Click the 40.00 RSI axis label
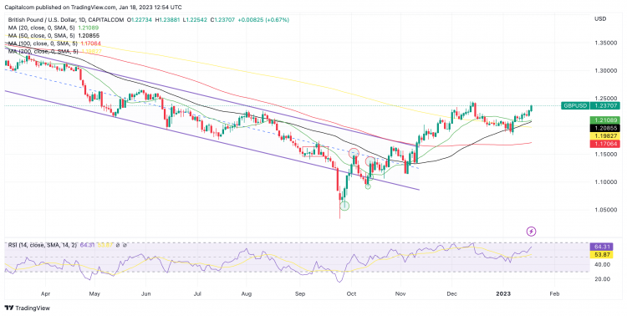This screenshot has width=627, height=316. (601, 265)
